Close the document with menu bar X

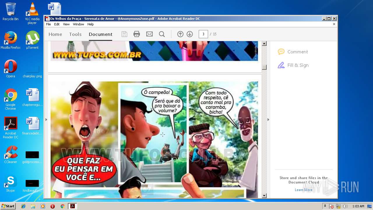[334, 24]
